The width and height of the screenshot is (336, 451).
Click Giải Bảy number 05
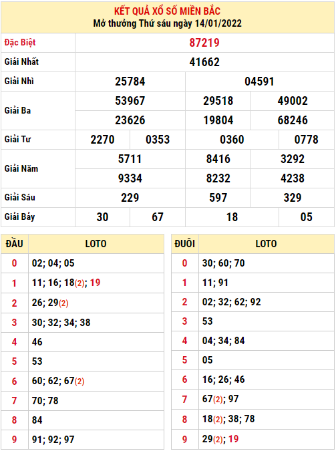pyautogui.click(x=306, y=217)
